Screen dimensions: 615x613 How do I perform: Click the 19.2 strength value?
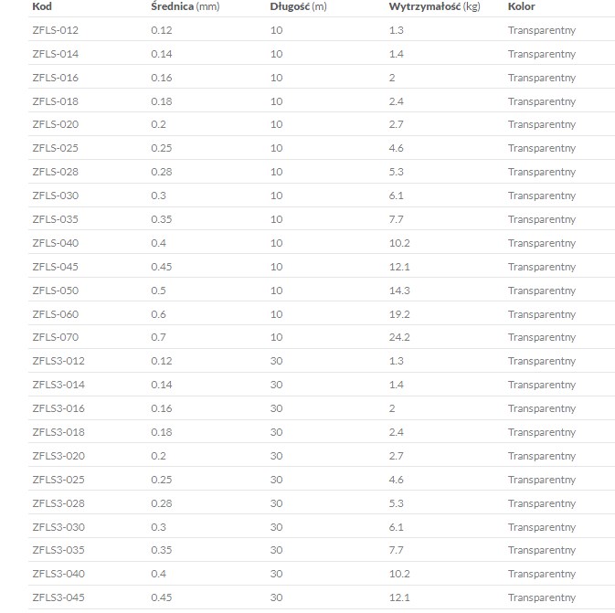pyautogui.click(x=399, y=313)
